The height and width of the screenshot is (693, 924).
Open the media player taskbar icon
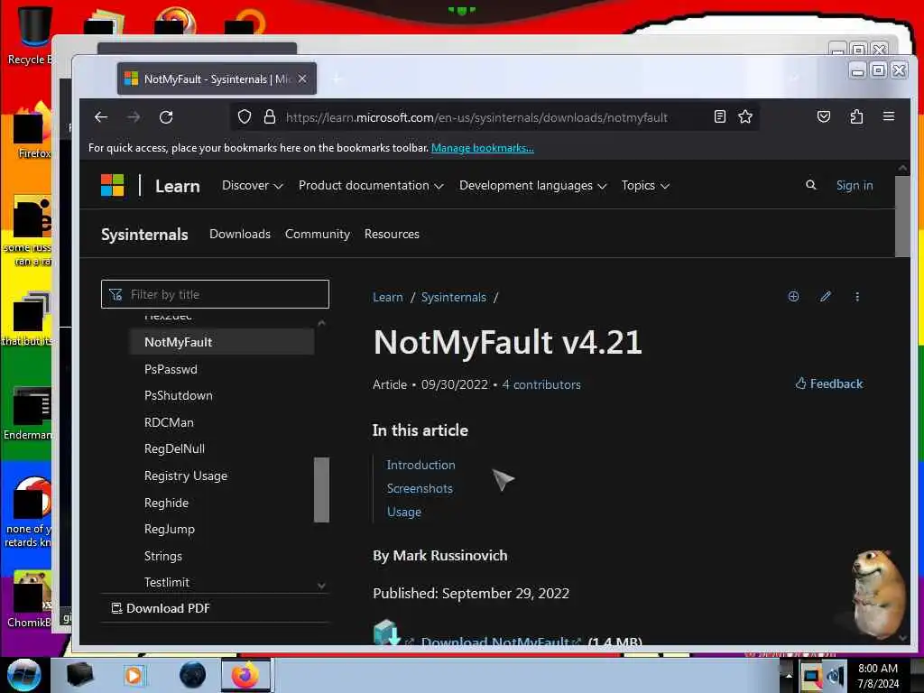(134, 675)
